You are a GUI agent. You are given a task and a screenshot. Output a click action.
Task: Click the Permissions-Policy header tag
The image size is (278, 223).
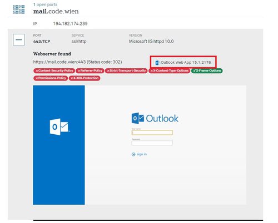[x=51, y=78]
